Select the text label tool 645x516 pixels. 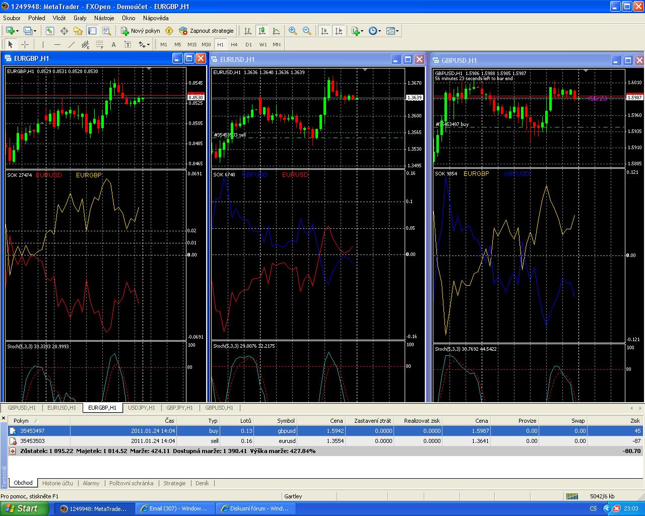127,44
